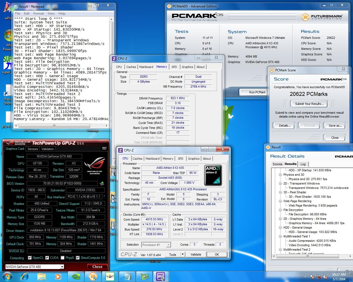Image resolution: width=353 pixels, height=282 pixels.
Task: Collapse the Physics and 3D tree node
Action: pyautogui.click(x=280, y=175)
